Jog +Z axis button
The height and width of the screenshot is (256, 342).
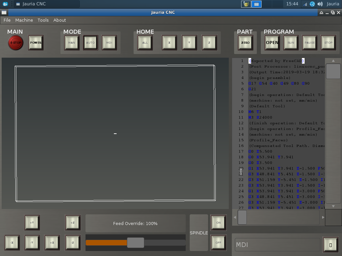click(72, 223)
